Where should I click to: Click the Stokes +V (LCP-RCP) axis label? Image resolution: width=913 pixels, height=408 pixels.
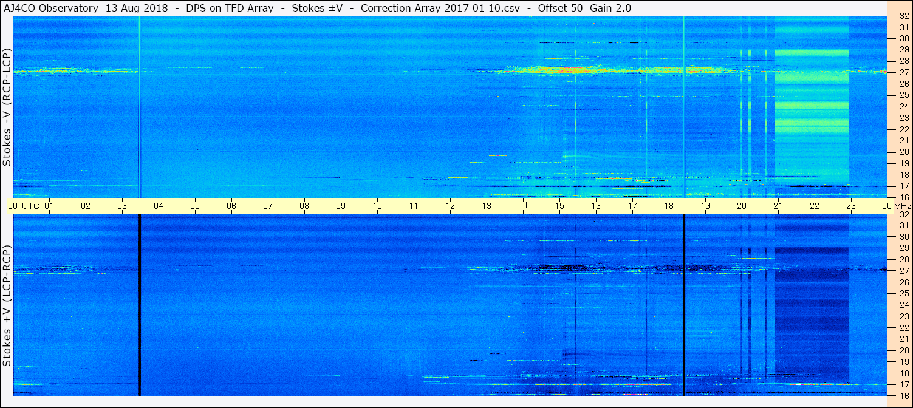[7, 306]
